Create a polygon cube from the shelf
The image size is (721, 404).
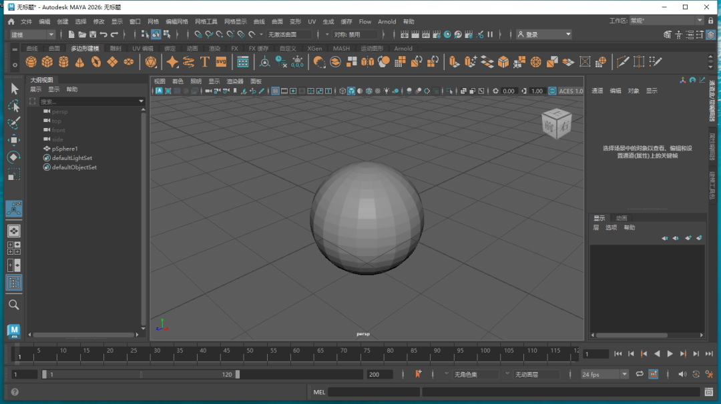point(47,62)
